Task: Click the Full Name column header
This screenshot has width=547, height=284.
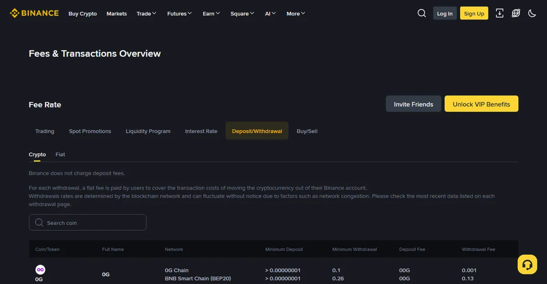Action: tap(113, 249)
